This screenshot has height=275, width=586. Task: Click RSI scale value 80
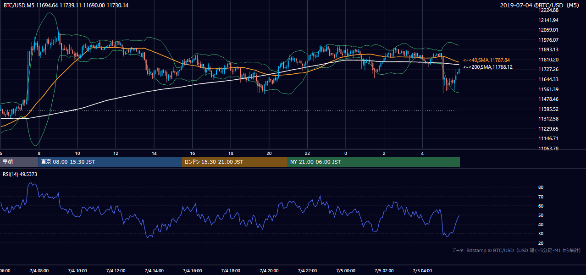541,187
